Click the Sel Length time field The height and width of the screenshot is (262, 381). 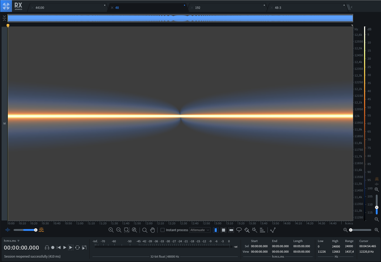click(301, 246)
